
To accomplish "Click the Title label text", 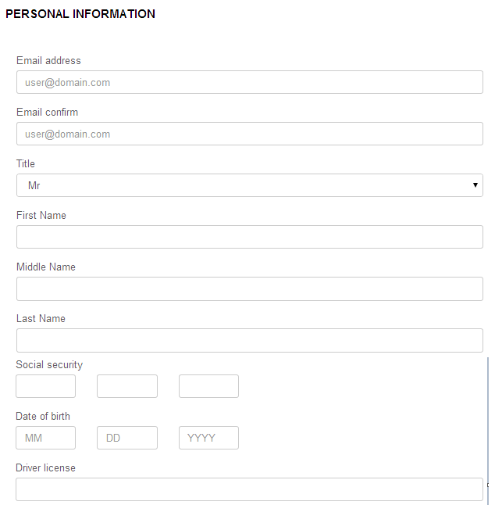I will coord(26,163).
